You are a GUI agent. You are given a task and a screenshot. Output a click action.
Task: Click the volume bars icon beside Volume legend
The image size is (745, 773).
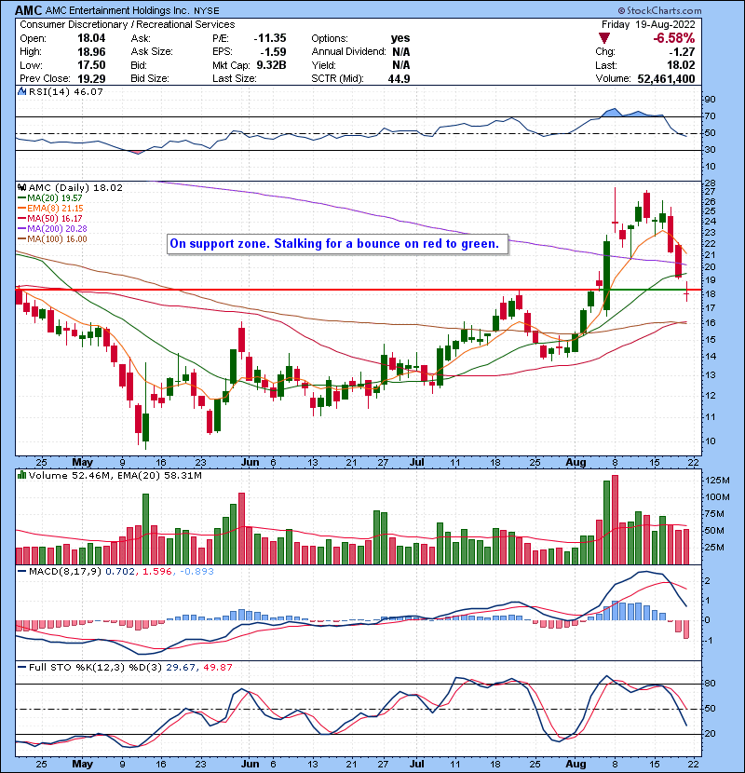click(21, 475)
